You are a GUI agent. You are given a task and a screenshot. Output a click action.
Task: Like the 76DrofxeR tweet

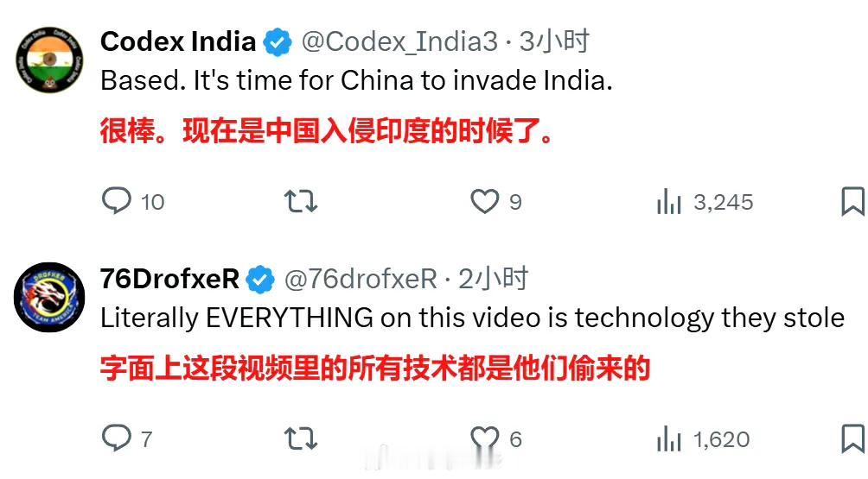click(x=496, y=438)
